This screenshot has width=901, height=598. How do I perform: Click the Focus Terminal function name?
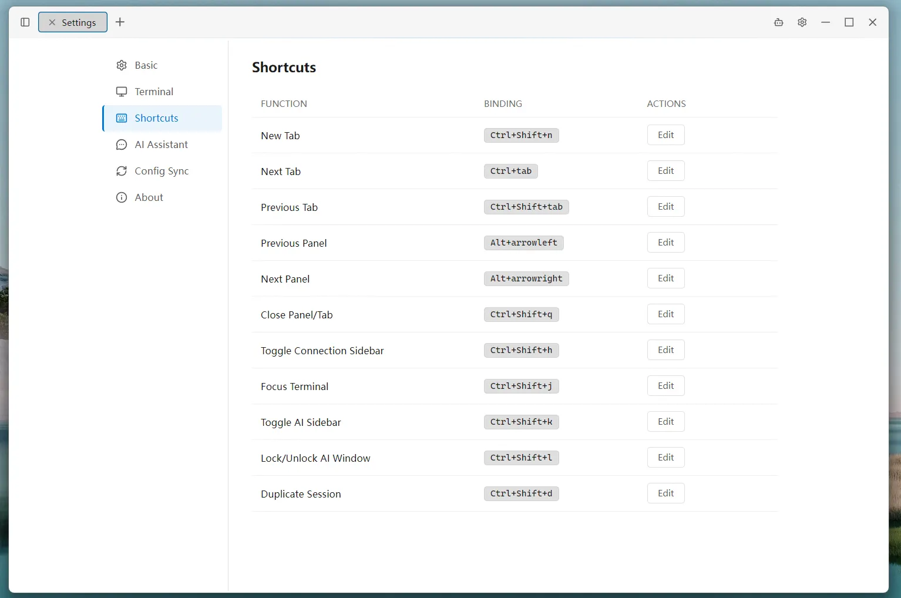[294, 387]
